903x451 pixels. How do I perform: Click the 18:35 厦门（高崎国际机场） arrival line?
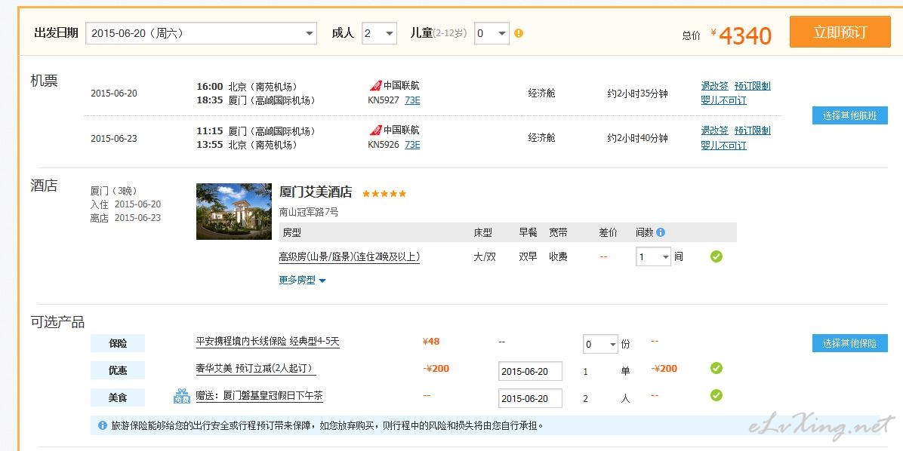[256, 100]
